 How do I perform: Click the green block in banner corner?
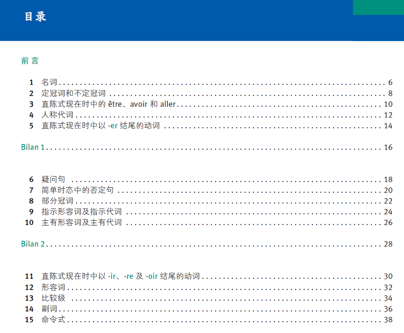pos(378,7)
